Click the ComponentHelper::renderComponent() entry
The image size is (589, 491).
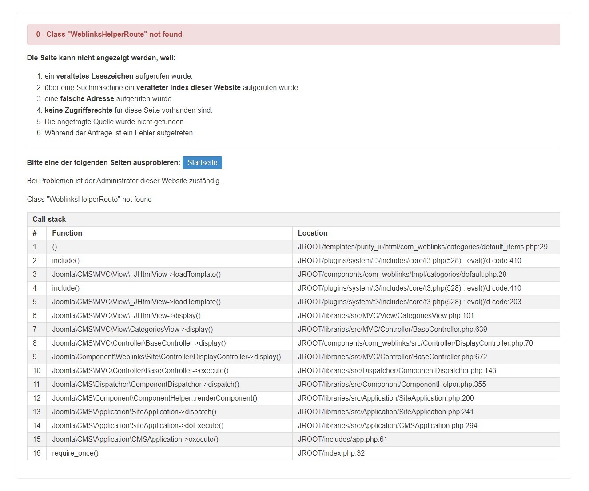155,398
